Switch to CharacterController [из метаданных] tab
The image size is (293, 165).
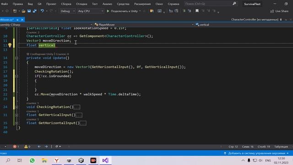255,19
